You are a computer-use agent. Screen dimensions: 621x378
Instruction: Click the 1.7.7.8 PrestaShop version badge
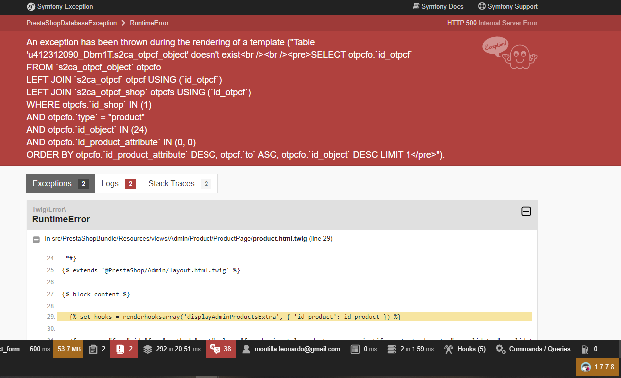coord(598,367)
